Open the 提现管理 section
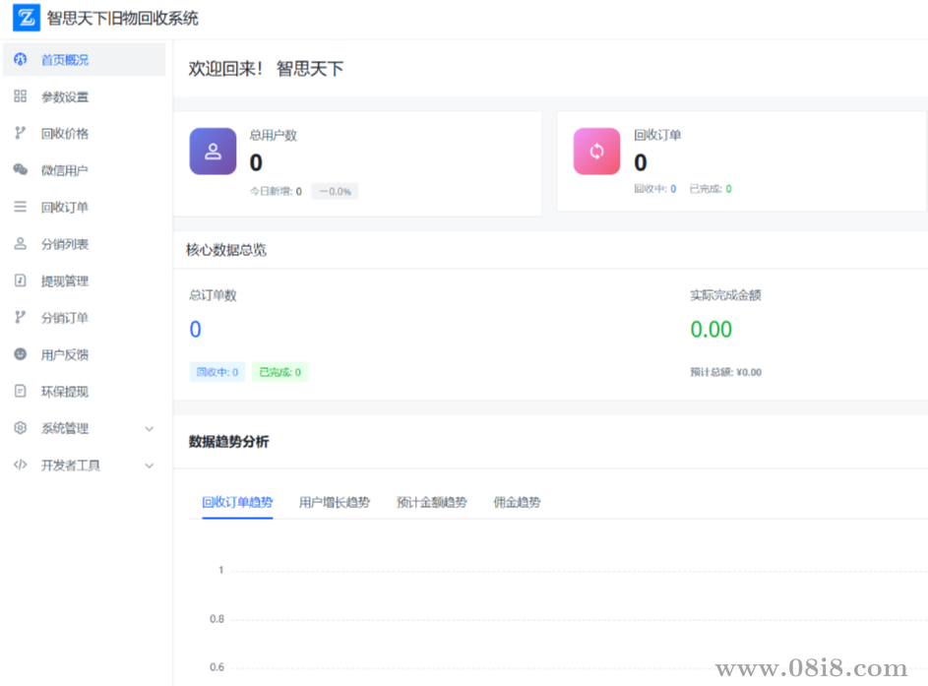Viewport: 928px width, 686px height. [x=59, y=281]
